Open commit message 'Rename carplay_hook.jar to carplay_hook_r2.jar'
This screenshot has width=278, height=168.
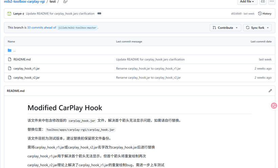click(148, 77)
